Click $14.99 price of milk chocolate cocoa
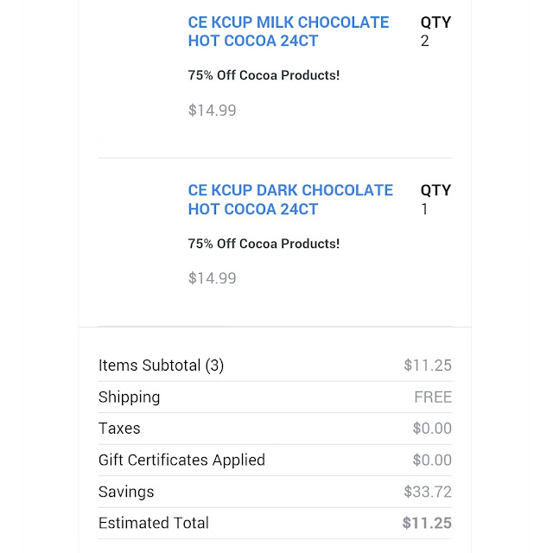 [212, 110]
